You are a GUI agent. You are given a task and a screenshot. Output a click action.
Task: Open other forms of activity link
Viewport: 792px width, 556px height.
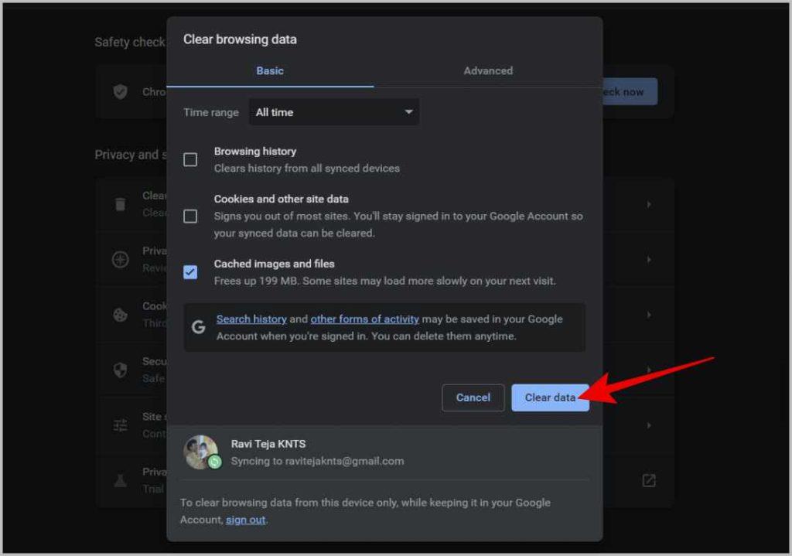365,319
